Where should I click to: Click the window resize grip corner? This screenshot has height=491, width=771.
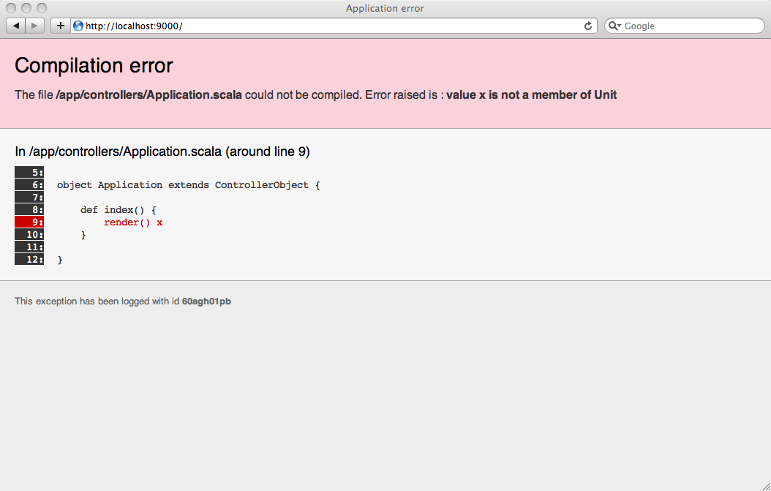765,485
